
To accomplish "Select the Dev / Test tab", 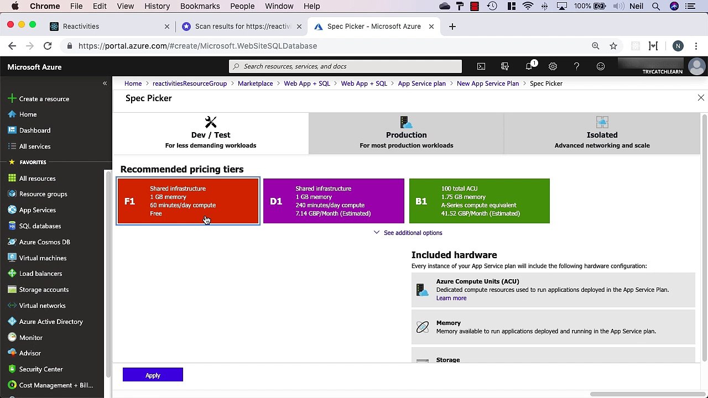I will pos(211,133).
